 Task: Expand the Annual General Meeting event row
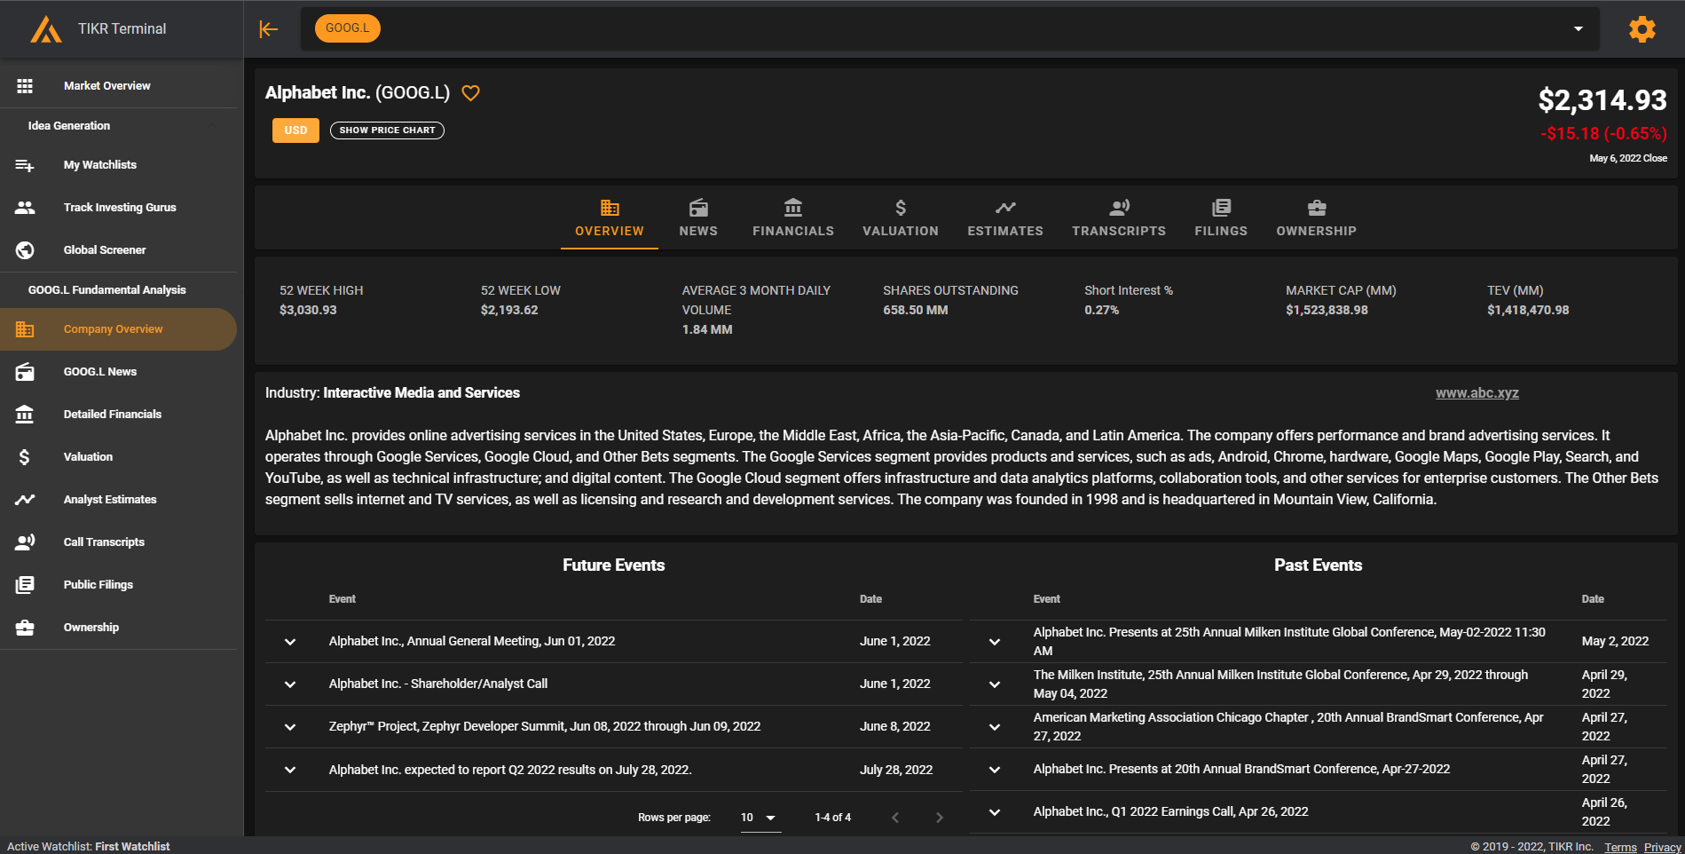290,642
